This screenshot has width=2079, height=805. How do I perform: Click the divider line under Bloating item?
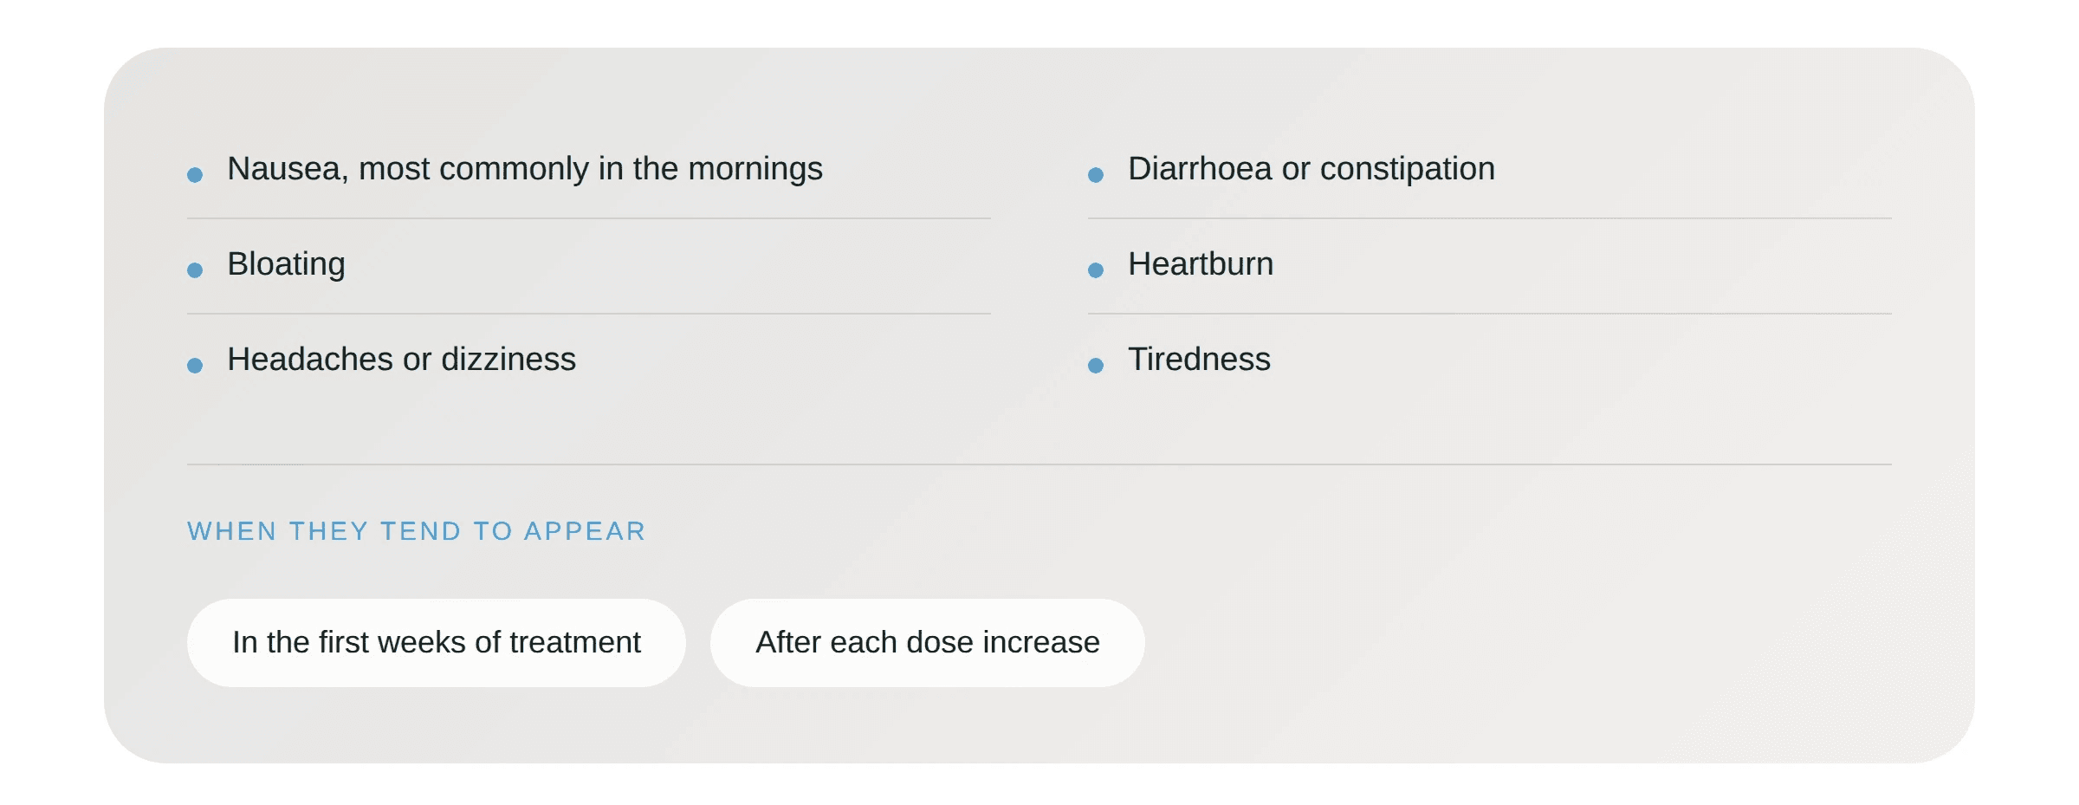pyautogui.click(x=589, y=314)
